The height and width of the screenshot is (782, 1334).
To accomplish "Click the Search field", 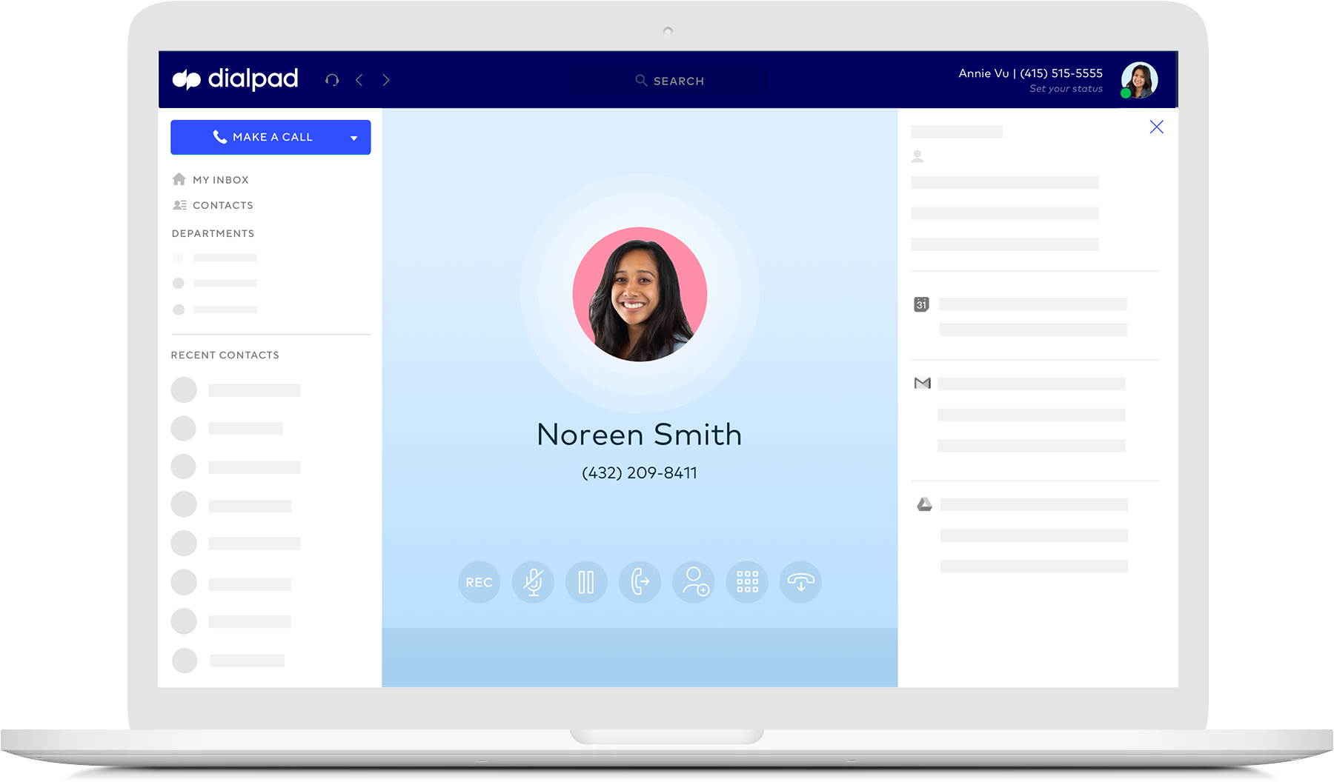I will (x=669, y=81).
